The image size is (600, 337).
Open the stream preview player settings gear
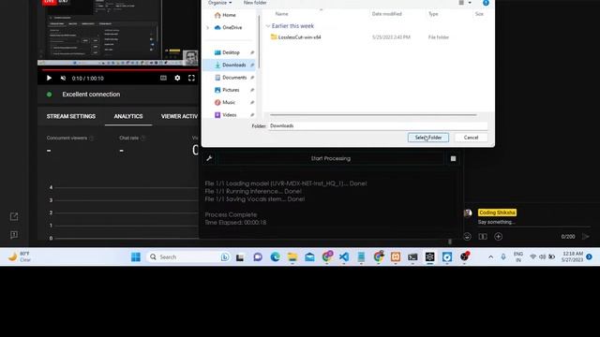pyautogui.click(x=177, y=78)
